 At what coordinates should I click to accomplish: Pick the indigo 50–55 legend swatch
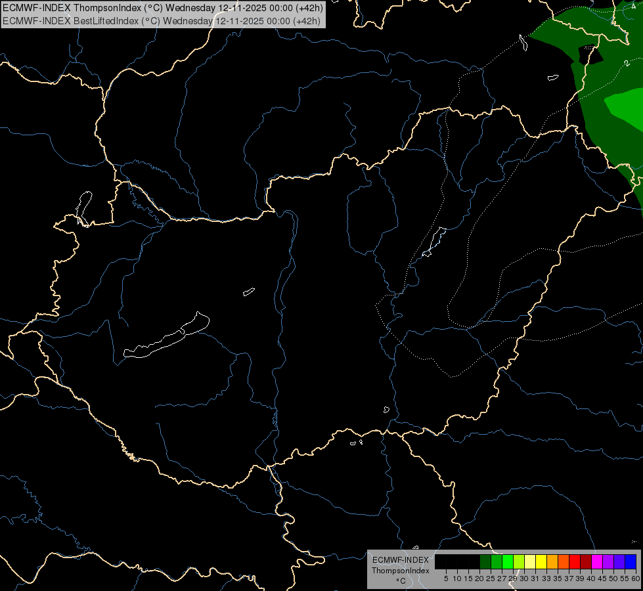pyautogui.click(x=619, y=561)
